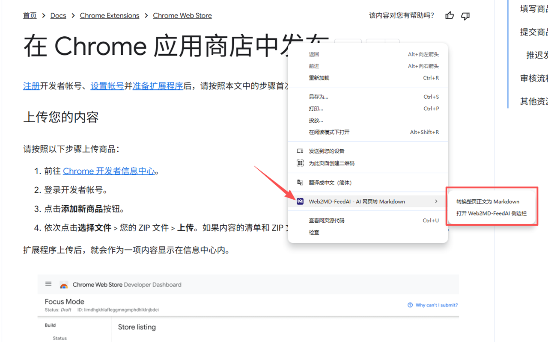Click the 该内容对您有帮助吗？ text

coord(402,15)
